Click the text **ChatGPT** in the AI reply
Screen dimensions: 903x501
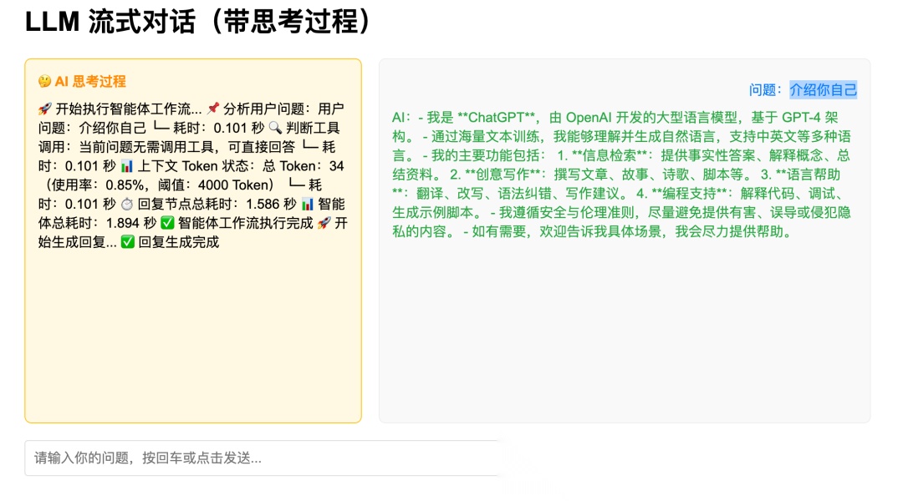click(x=496, y=118)
